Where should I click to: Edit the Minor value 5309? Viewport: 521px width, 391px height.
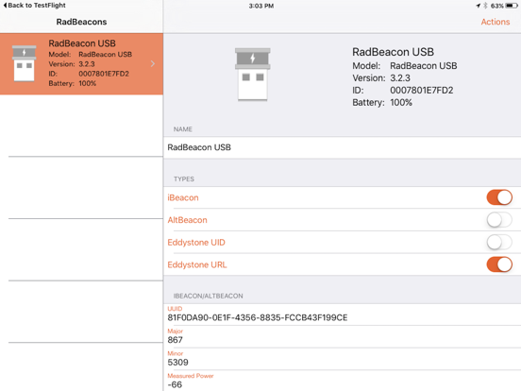(x=343, y=359)
